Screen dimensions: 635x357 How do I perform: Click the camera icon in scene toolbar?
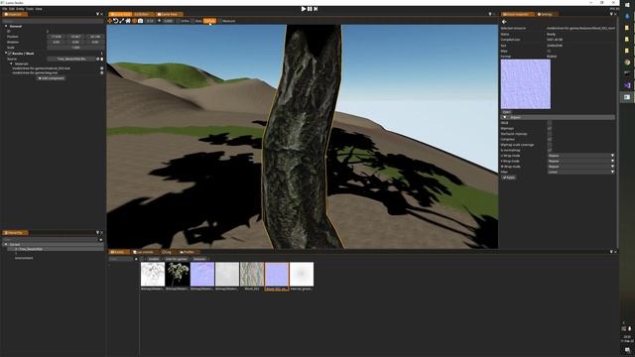tap(141, 21)
